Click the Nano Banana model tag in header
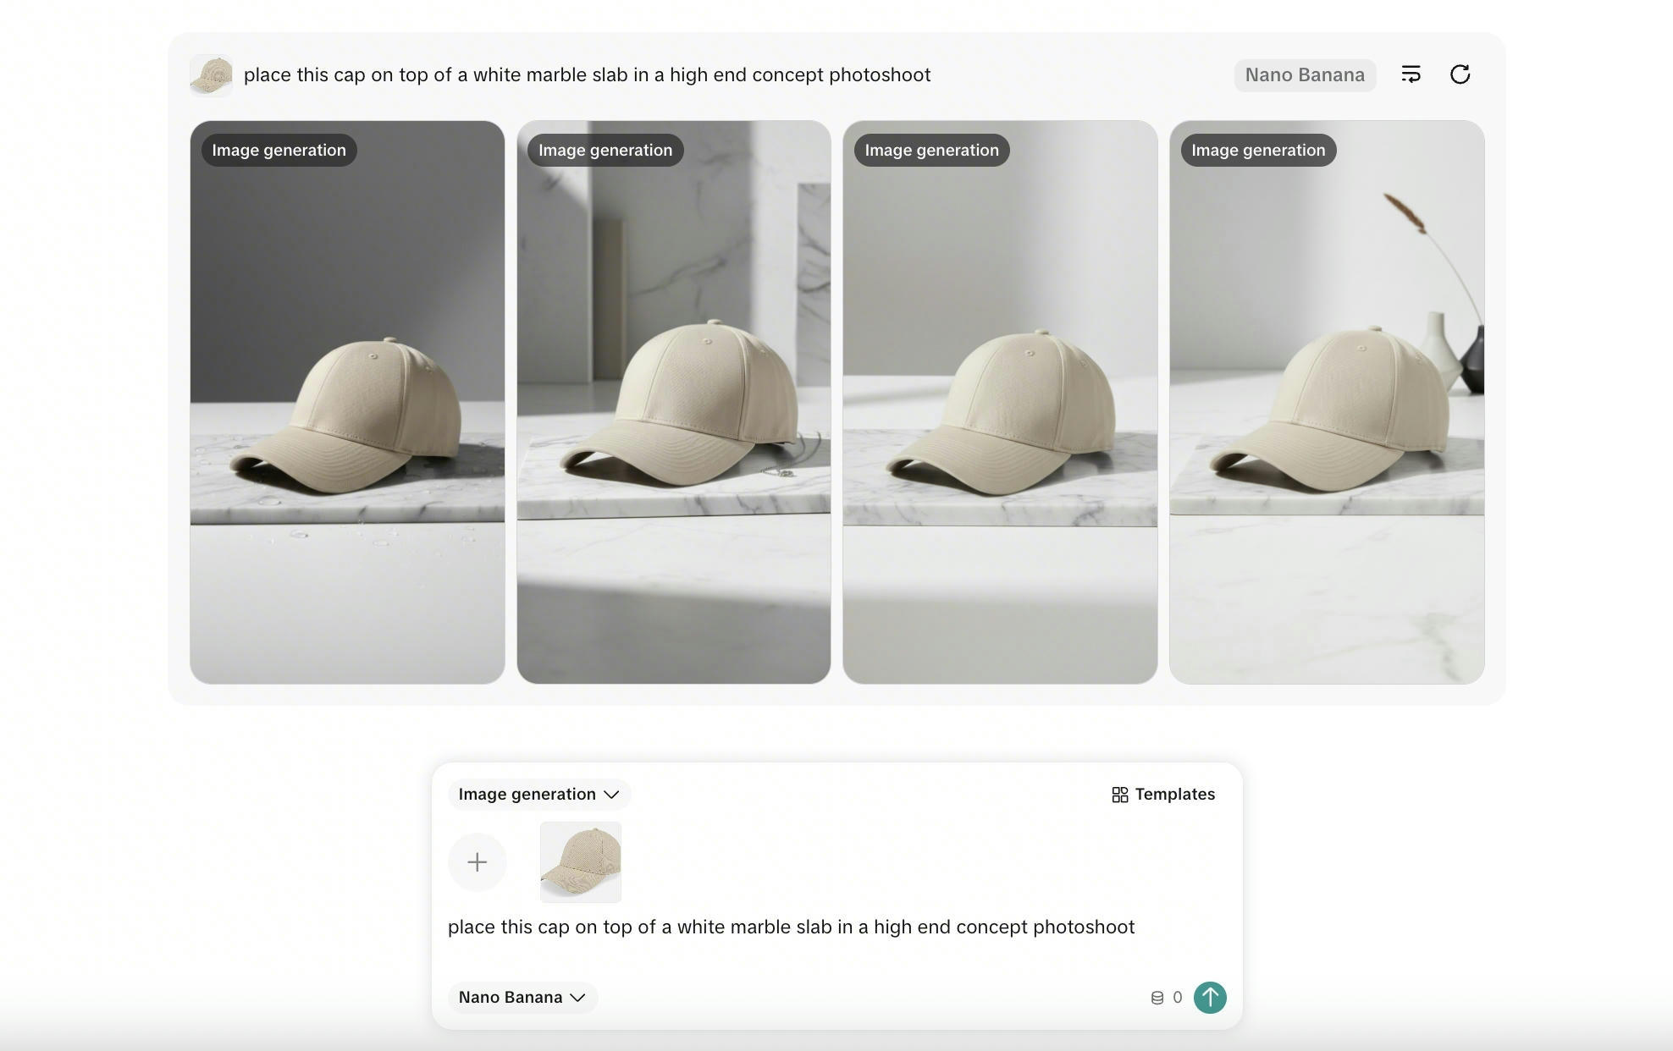The width and height of the screenshot is (1673, 1051). 1305,74
